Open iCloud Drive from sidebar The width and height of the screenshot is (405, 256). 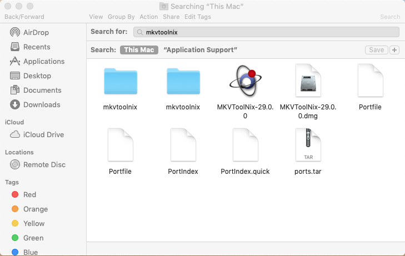[37, 134]
